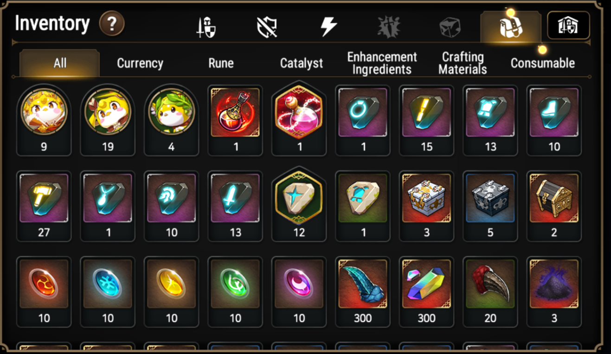Select the greyed-out splatter figure icon
Viewport: 611px width, 354px height.
[389, 27]
